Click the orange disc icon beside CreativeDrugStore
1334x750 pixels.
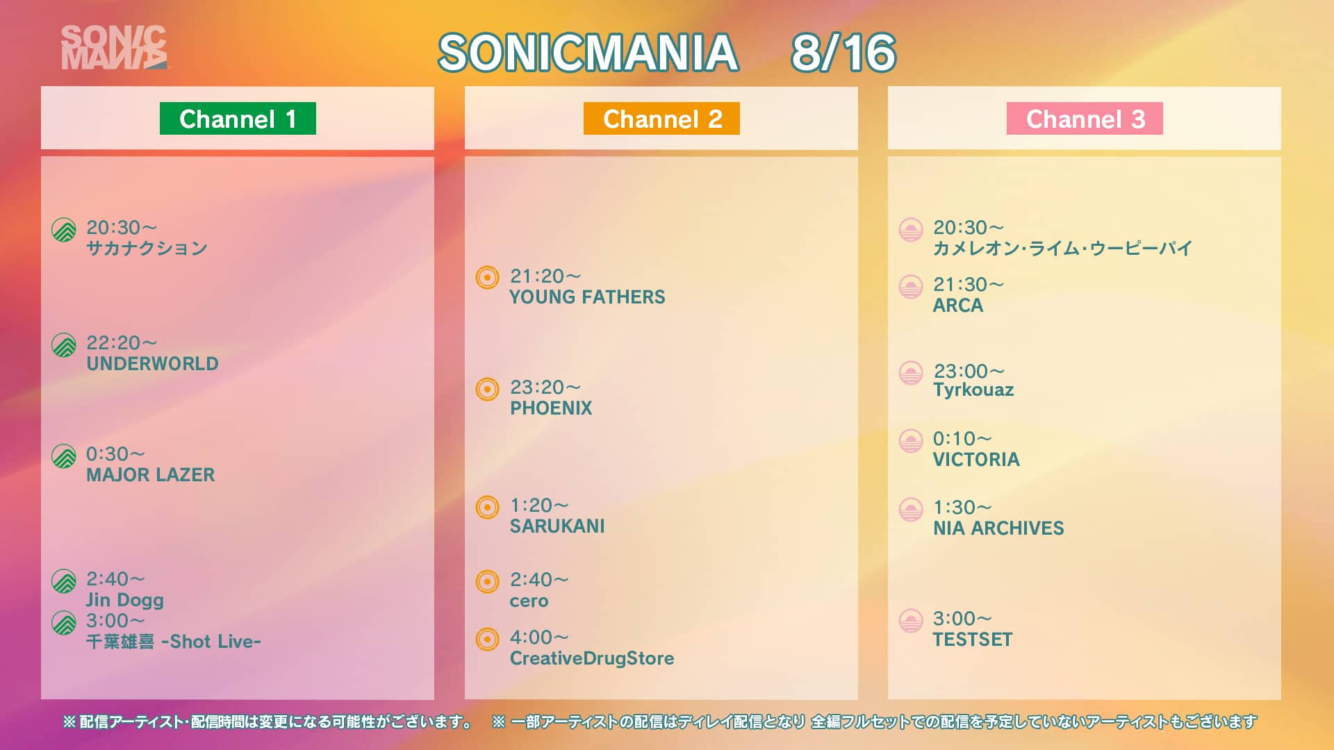click(487, 639)
